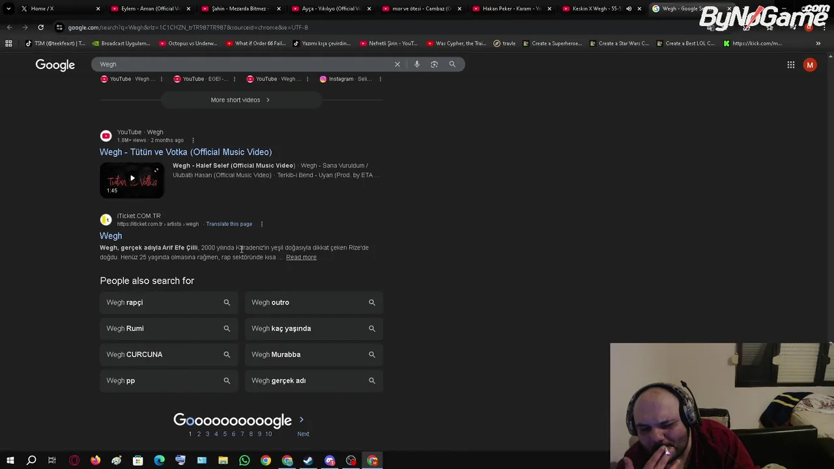Expand More short videos
This screenshot has height=469, width=834.
tap(240, 100)
